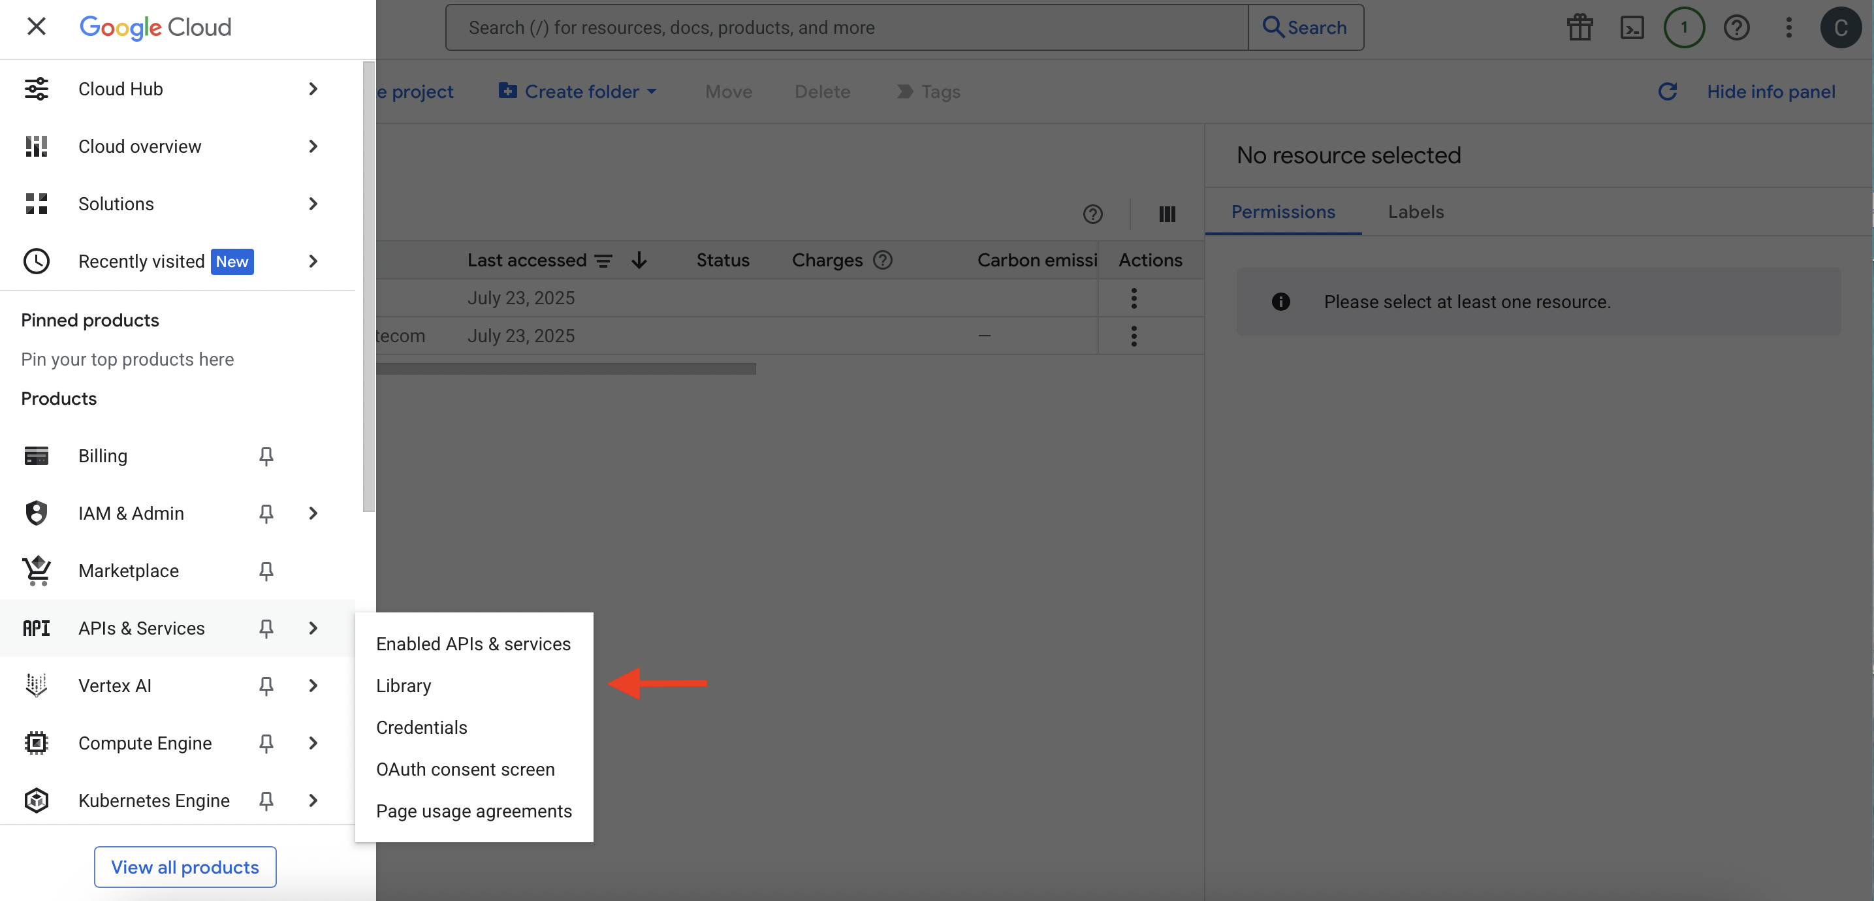Open the account avatar C
This screenshot has height=901, width=1874.
(1840, 27)
